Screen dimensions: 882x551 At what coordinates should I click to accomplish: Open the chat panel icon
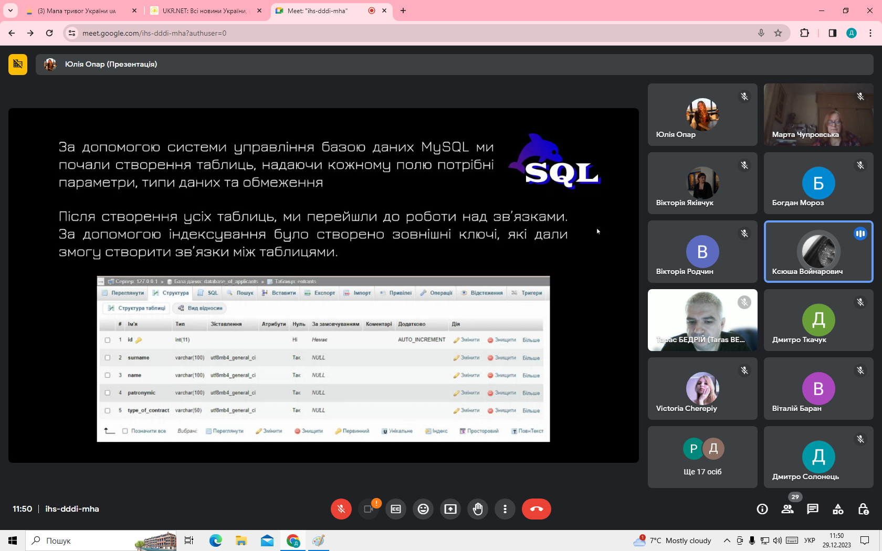tap(813, 509)
